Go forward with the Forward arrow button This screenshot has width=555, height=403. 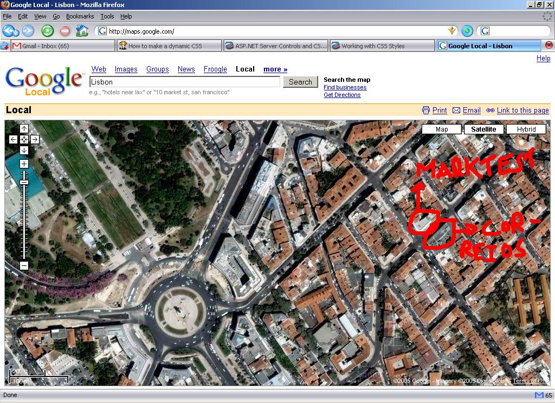point(28,31)
